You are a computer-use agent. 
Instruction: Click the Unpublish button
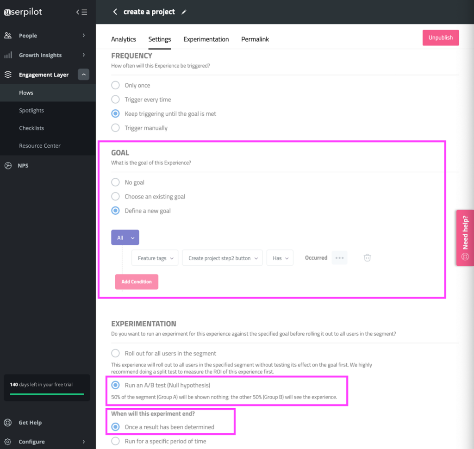tap(441, 38)
